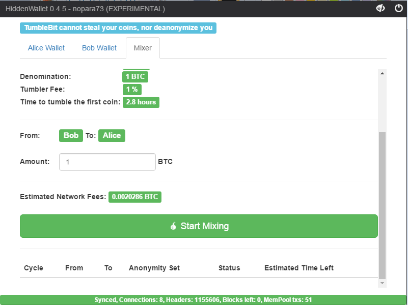
Task: Click the 'Estimated Time Left' column header
Action: (x=299, y=268)
